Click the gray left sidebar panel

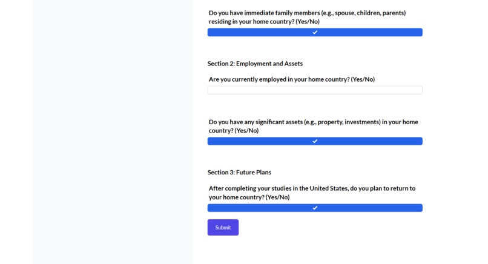pos(112,133)
